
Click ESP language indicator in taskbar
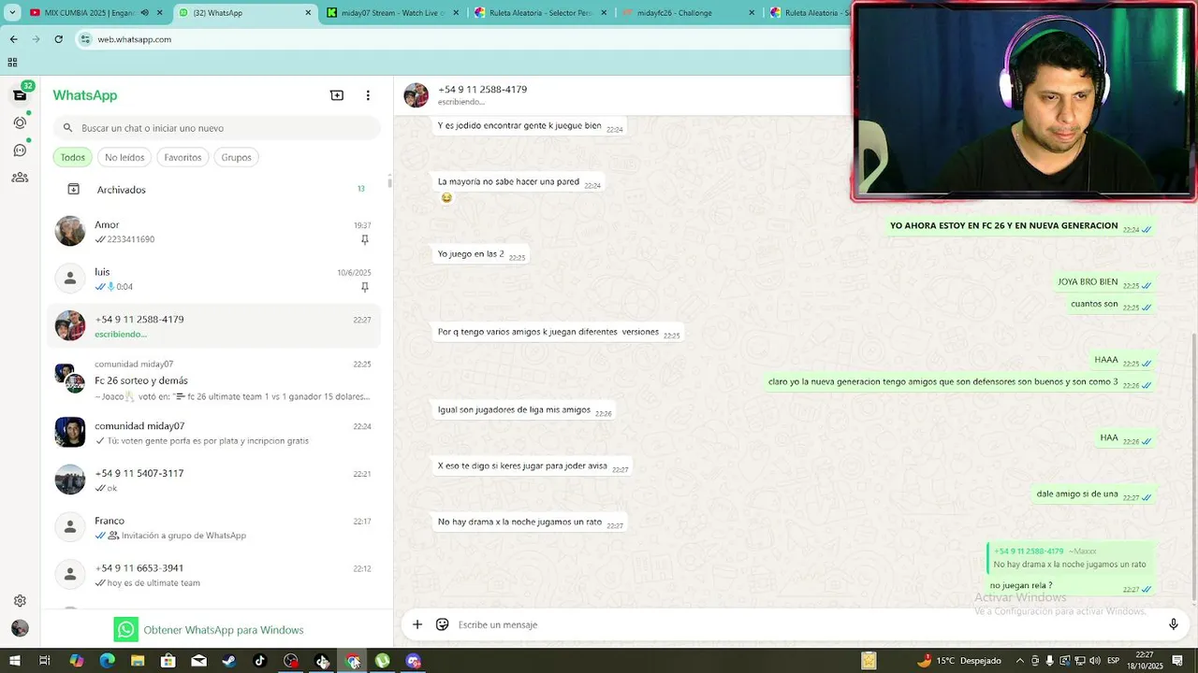click(x=1114, y=661)
